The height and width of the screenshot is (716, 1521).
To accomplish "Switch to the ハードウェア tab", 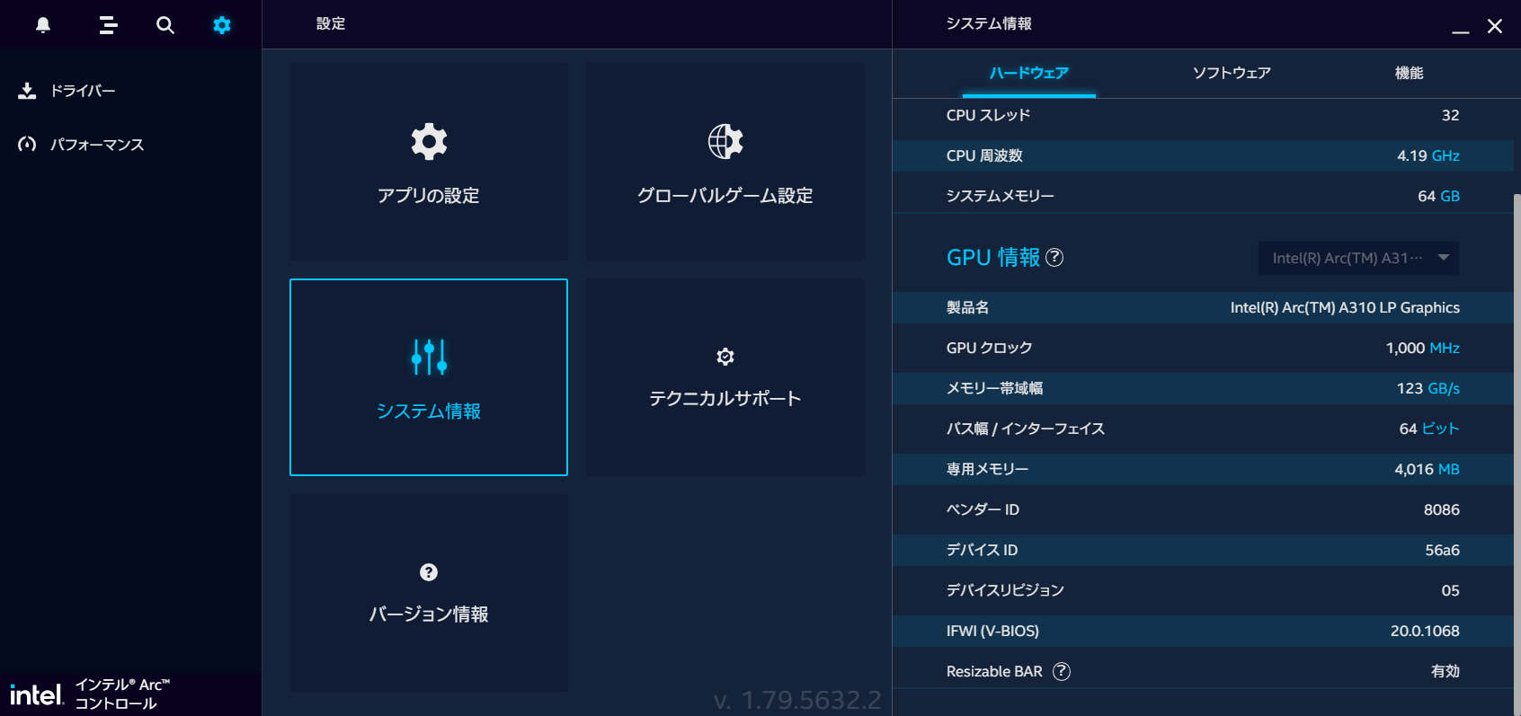I will tap(1028, 73).
